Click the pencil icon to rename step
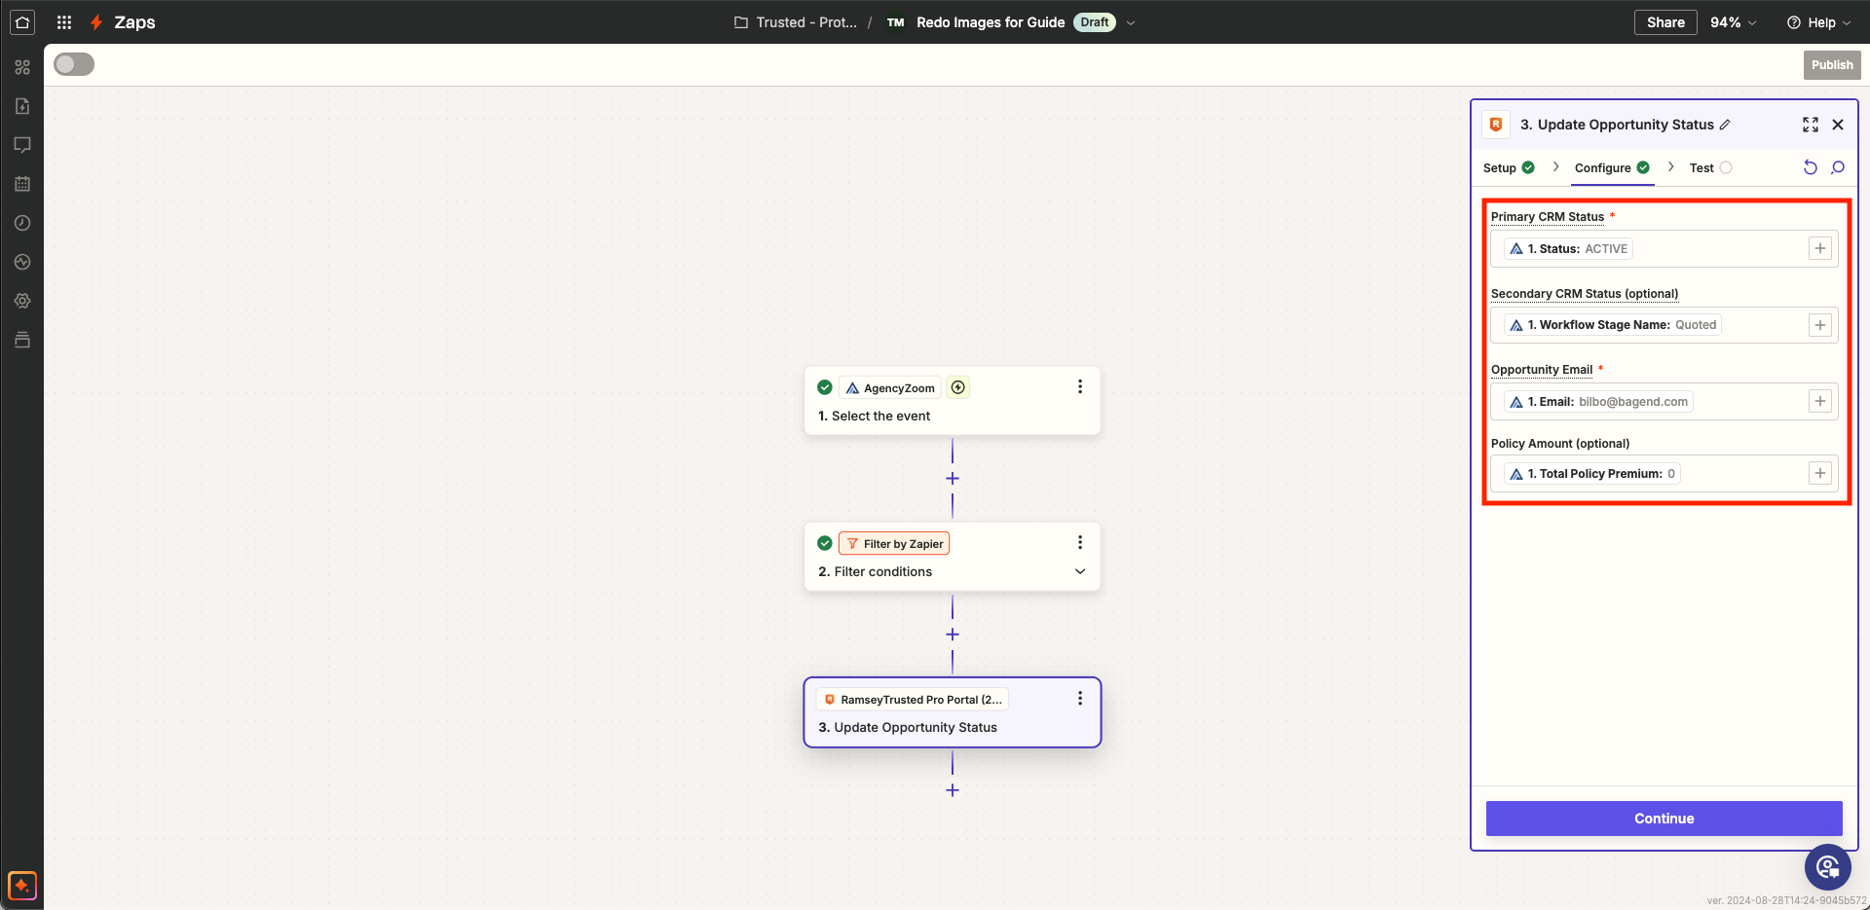The image size is (1870, 910). click(1725, 125)
